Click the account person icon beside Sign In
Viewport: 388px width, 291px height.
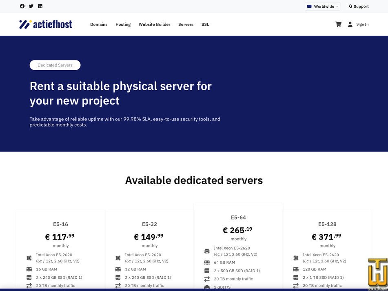click(x=350, y=24)
